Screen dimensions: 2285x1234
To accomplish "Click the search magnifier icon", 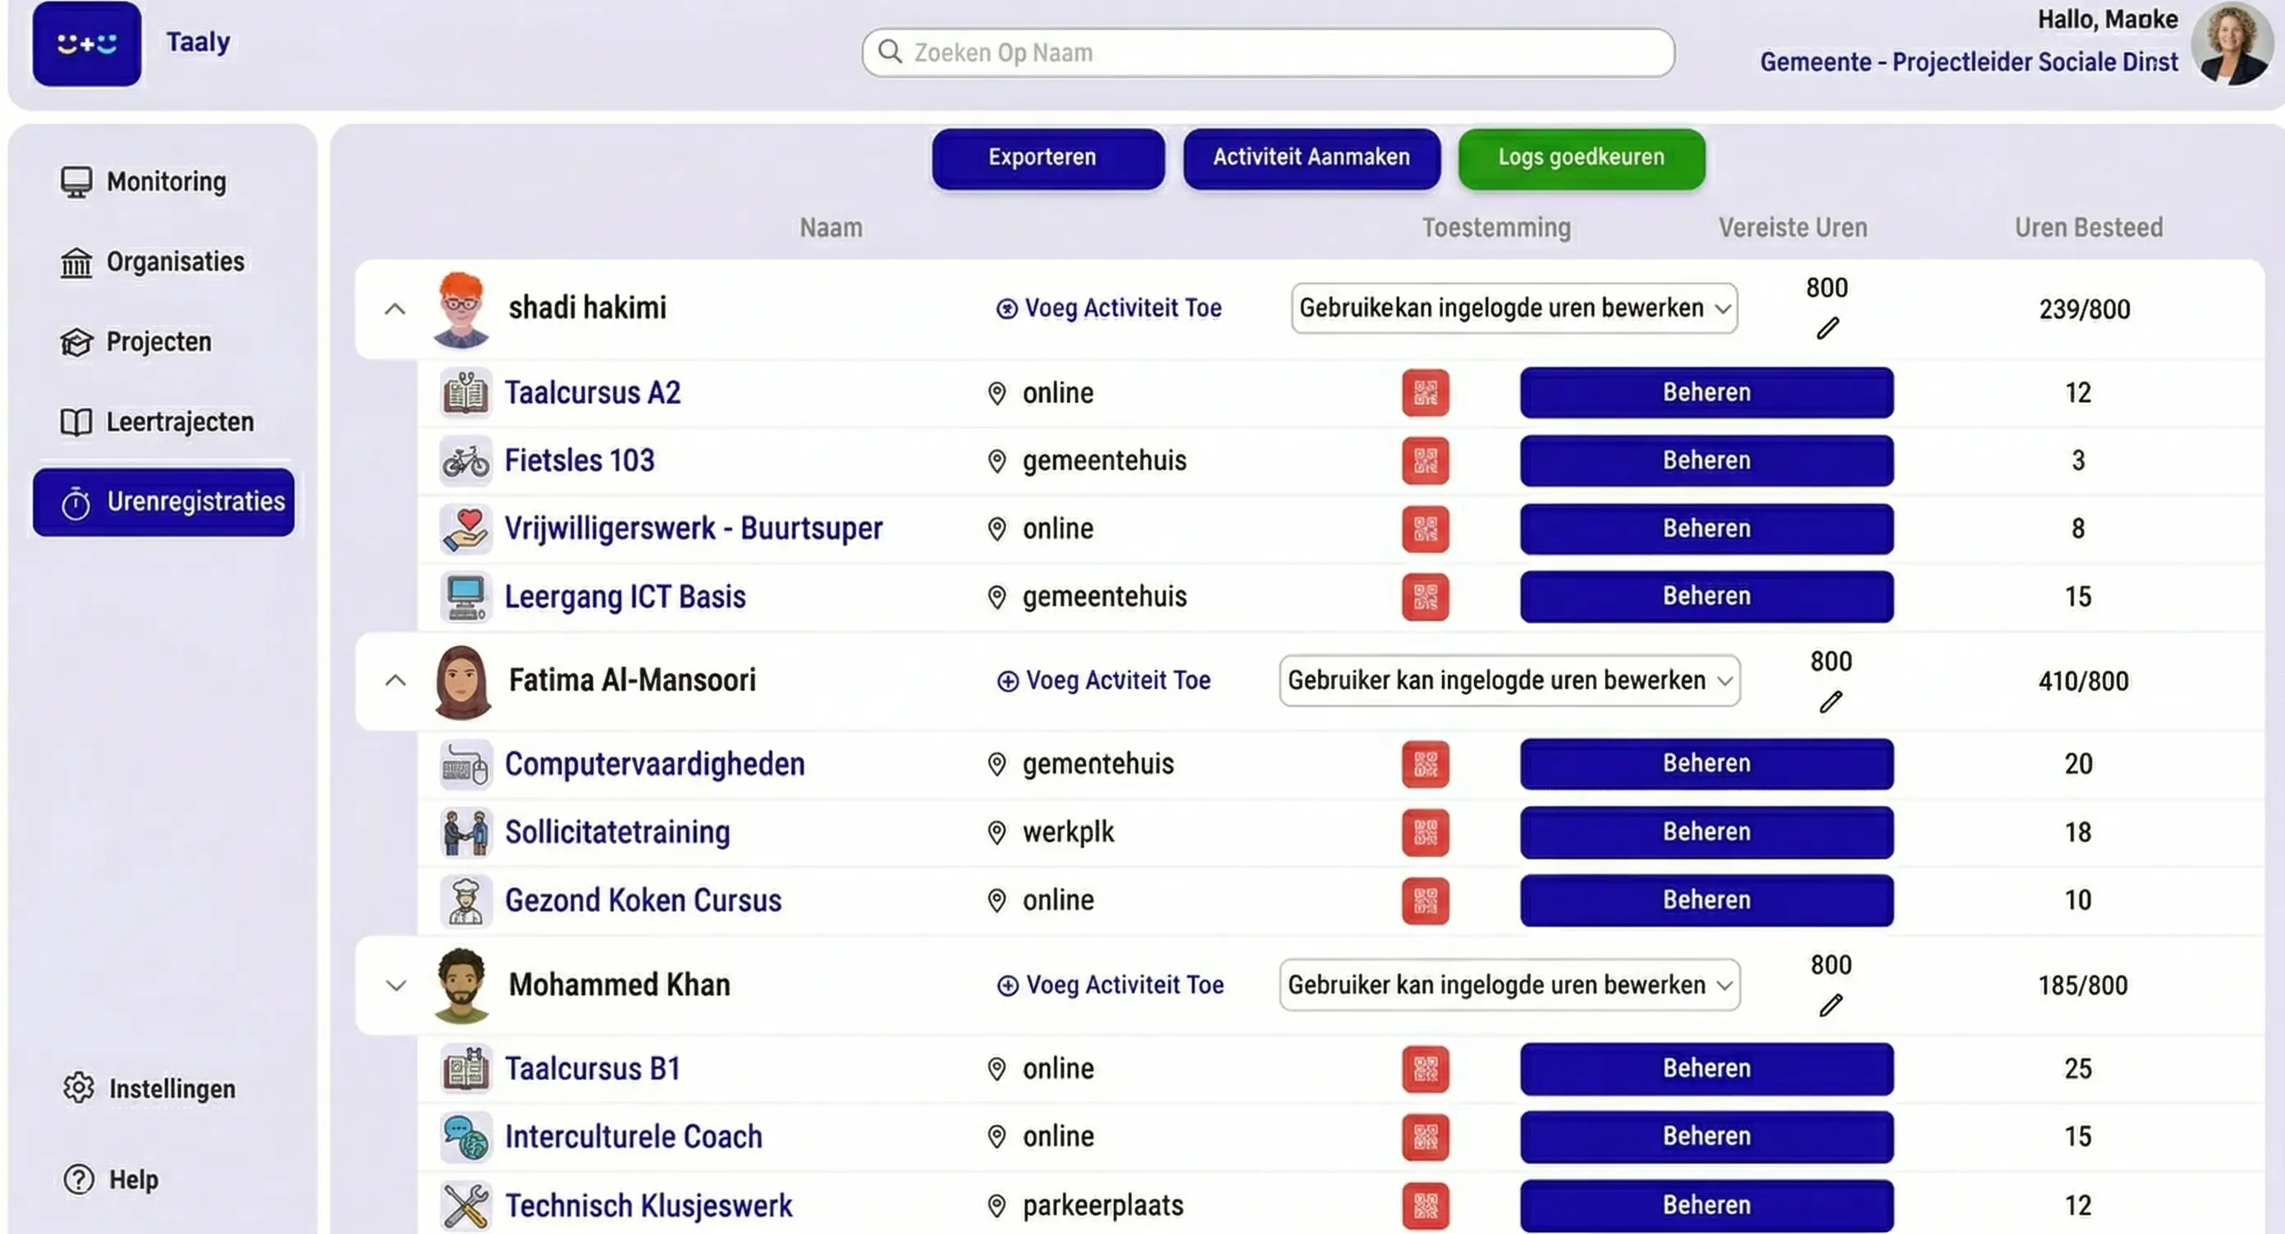I will [x=890, y=52].
